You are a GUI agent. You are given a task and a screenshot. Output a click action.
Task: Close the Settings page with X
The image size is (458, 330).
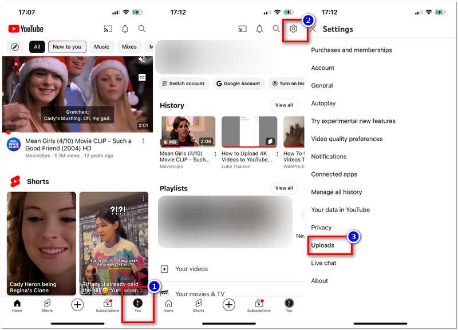pos(313,29)
